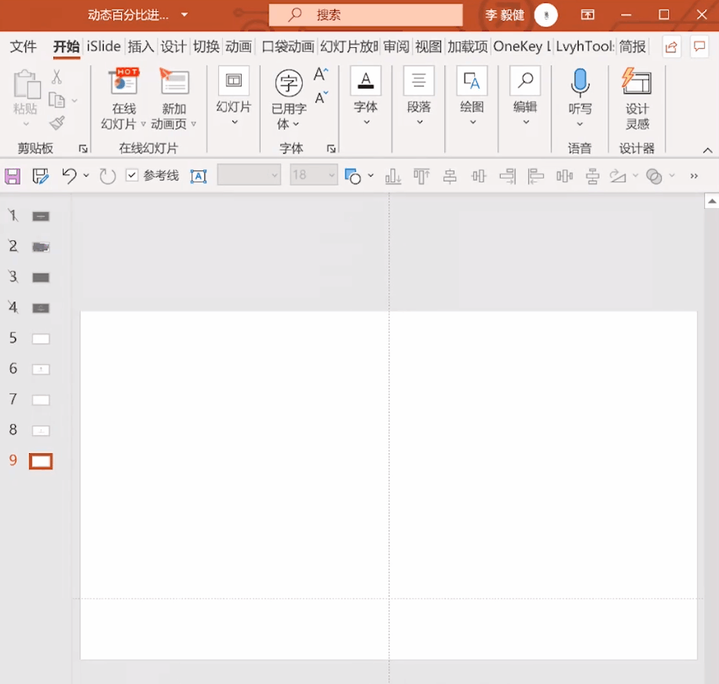Align selected objects to the right
This screenshot has height=684, width=719.
coord(508,176)
